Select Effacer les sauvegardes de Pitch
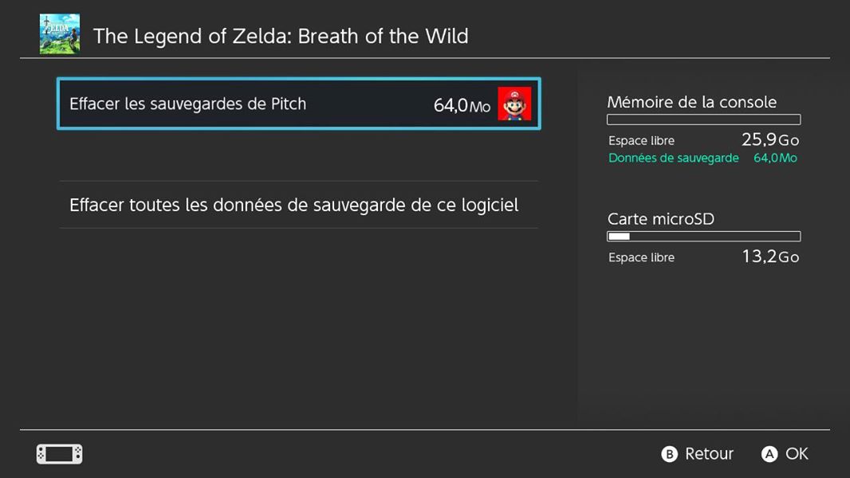The image size is (850, 478). pyautogui.click(x=299, y=104)
